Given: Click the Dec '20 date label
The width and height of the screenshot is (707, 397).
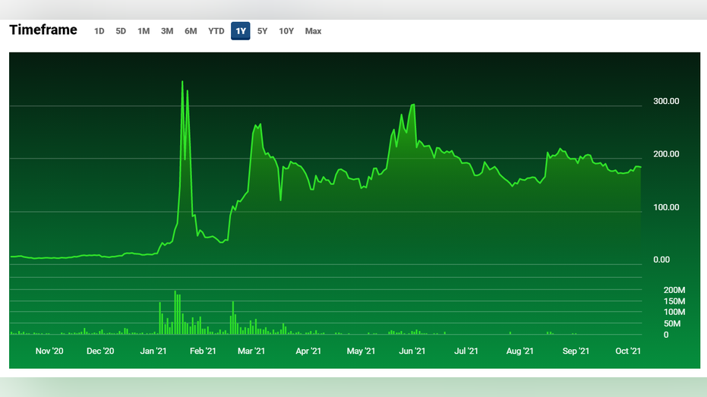Looking at the screenshot, I should click(100, 351).
